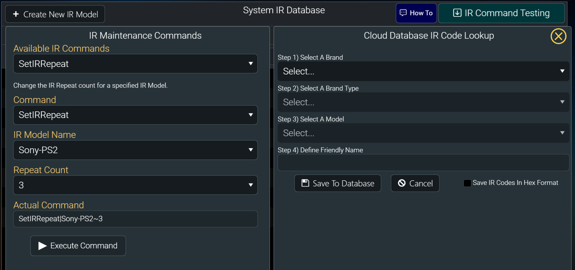Viewport: 575px width, 270px height.
Task: Open the Command dropdown showing SetIRRepeat
Action: pyautogui.click(x=135, y=115)
